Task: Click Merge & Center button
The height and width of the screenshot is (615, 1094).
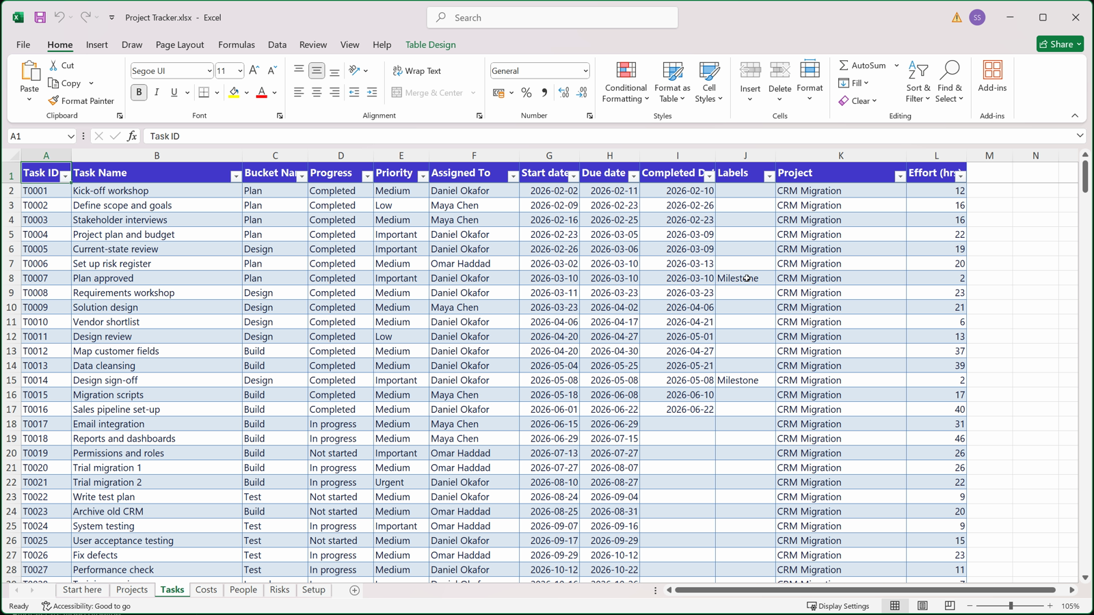Action: tap(427, 93)
